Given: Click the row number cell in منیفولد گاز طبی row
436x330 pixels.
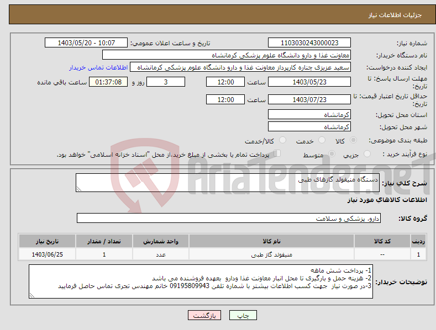Looking at the screenshot, I should click(418, 254).
